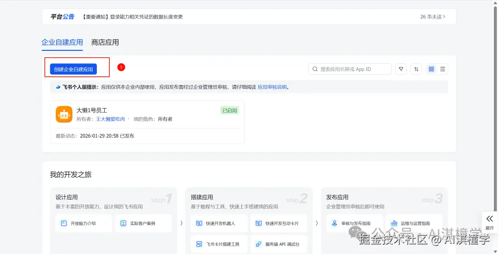Click the 已启用 status badge

pos(230,110)
